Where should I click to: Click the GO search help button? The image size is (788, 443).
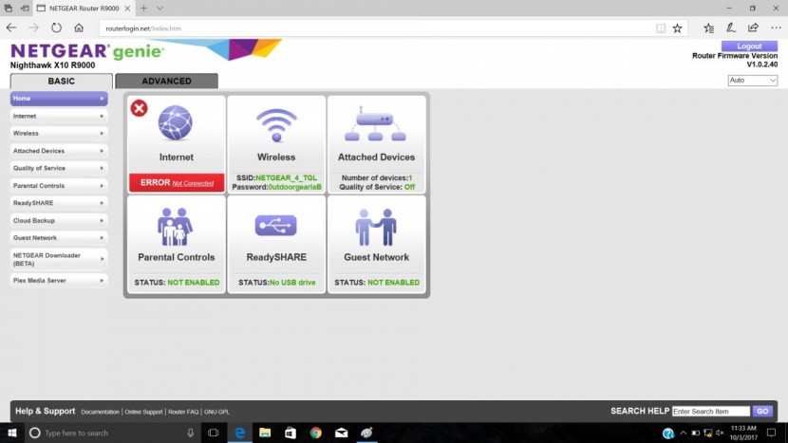762,411
